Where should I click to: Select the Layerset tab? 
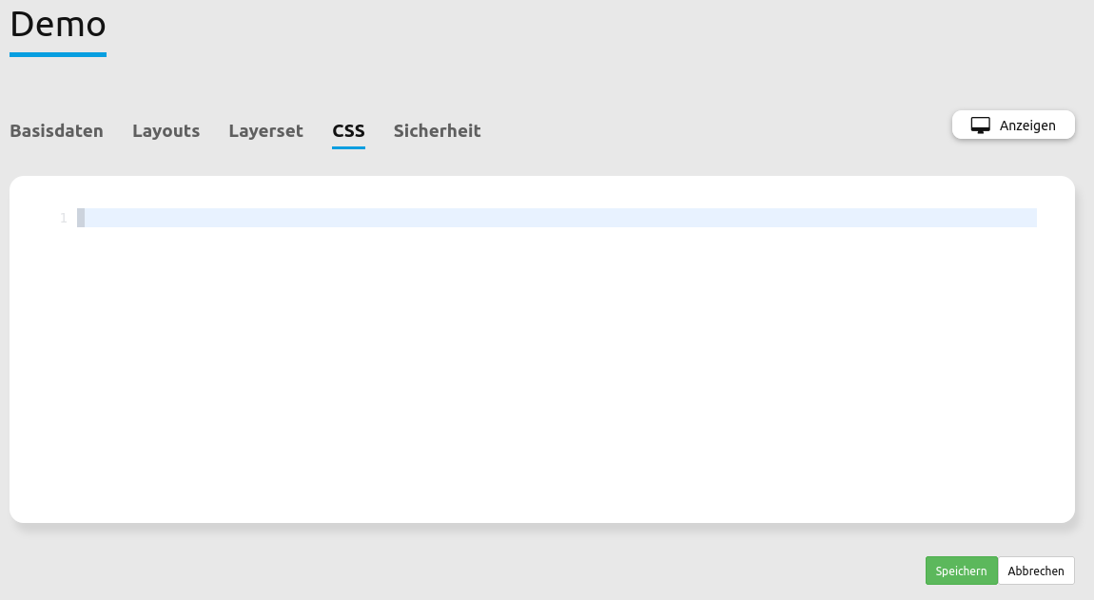tap(265, 131)
